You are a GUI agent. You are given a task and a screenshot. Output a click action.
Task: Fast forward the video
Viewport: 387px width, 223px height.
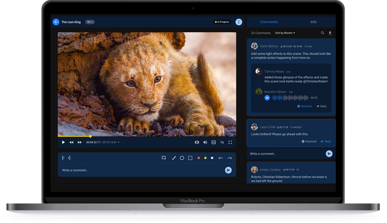[x=80, y=142]
